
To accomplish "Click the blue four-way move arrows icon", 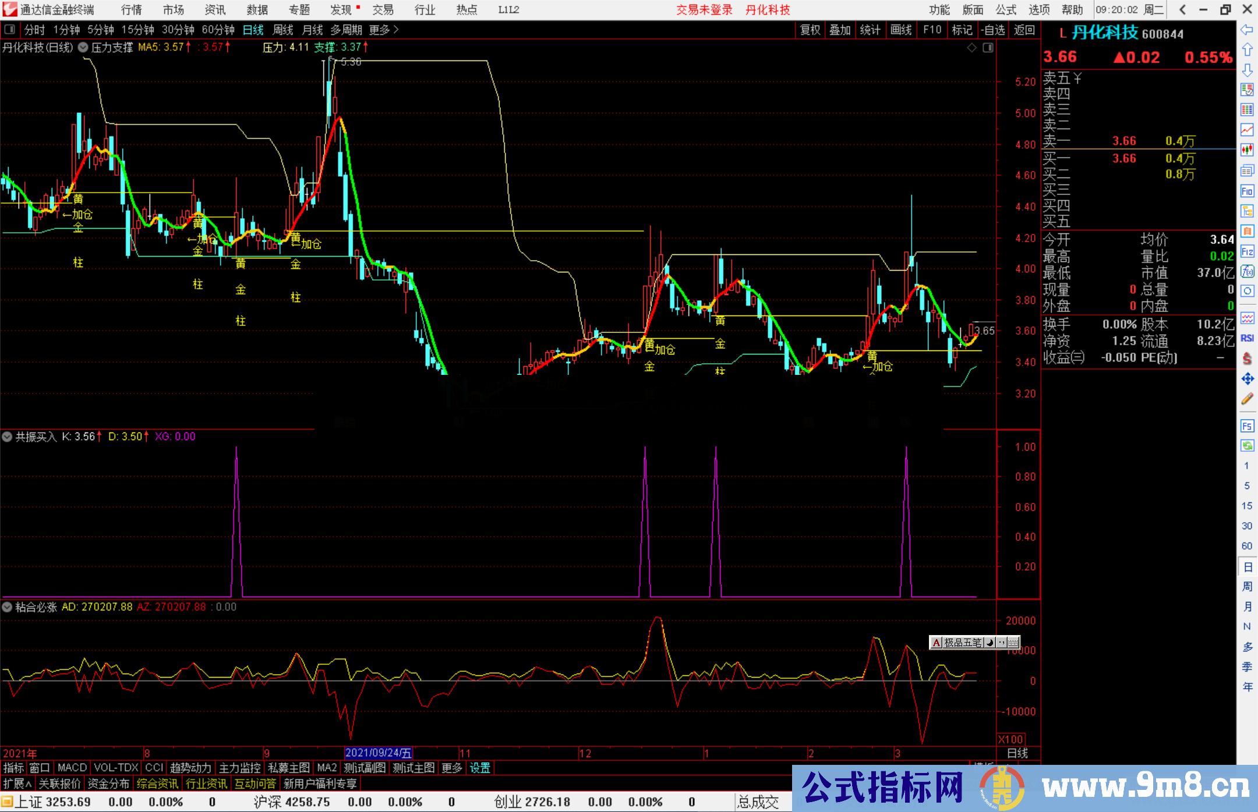I will [x=1247, y=379].
